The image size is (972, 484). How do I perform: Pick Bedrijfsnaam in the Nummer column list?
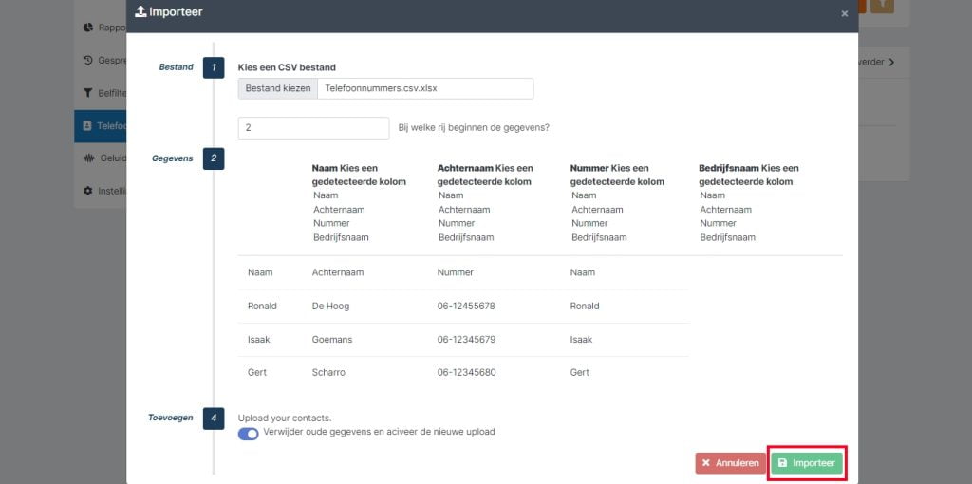click(x=599, y=237)
